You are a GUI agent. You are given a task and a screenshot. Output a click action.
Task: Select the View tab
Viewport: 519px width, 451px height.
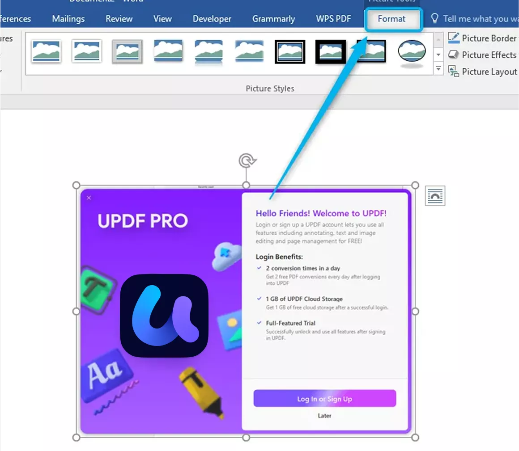(x=162, y=19)
